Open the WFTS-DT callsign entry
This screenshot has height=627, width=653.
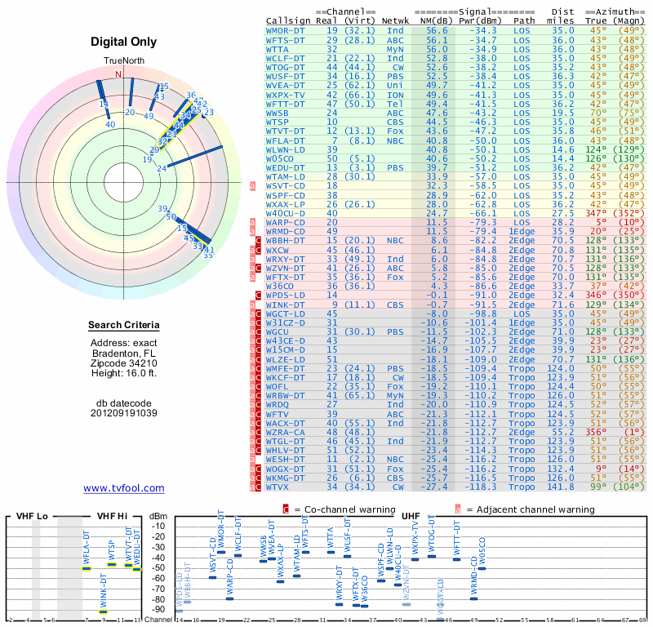(x=285, y=40)
